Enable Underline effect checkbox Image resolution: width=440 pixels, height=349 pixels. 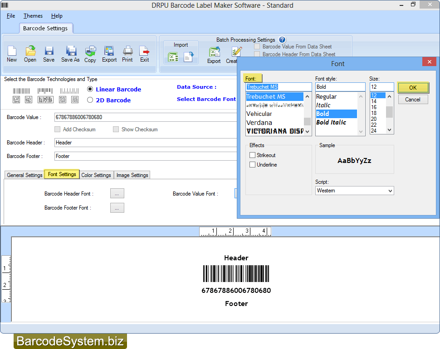(253, 165)
